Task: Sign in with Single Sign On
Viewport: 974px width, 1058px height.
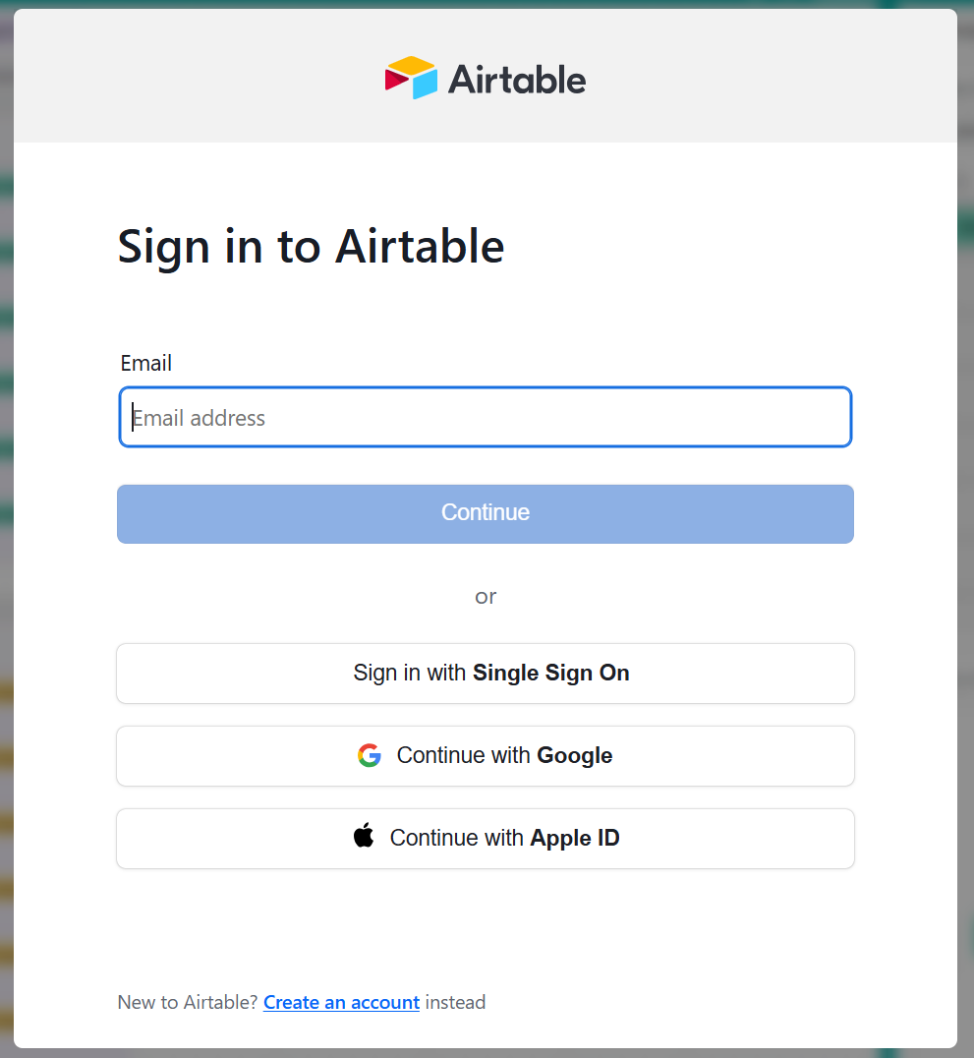Action: [486, 674]
